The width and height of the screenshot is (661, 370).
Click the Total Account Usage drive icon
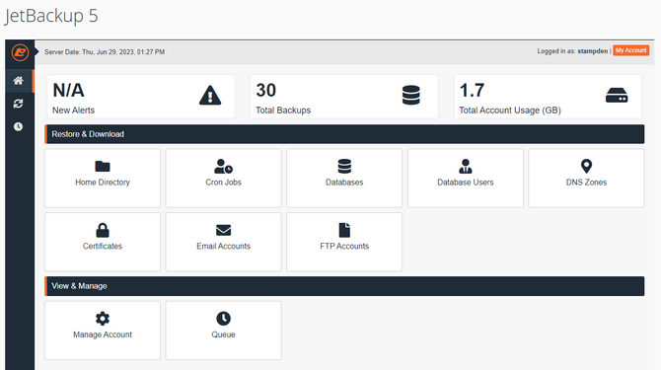coord(617,96)
